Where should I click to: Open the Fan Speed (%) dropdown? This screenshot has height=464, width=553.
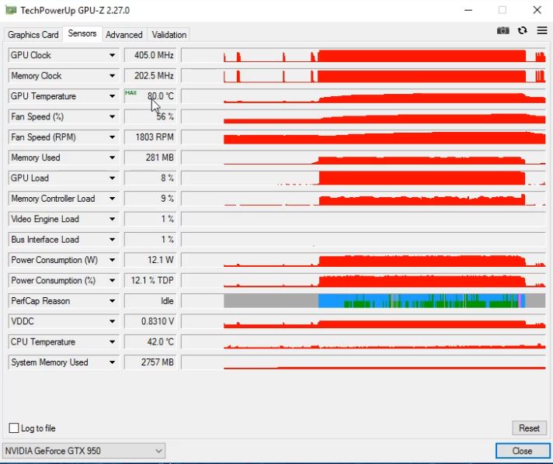[112, 116]
